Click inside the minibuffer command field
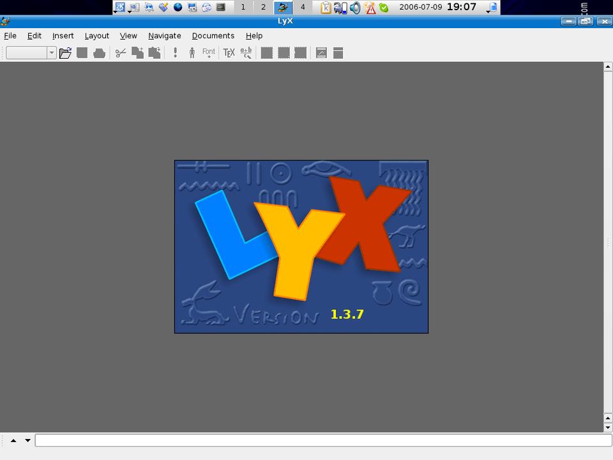Screen dimensions: 613x460 [323, 440]
